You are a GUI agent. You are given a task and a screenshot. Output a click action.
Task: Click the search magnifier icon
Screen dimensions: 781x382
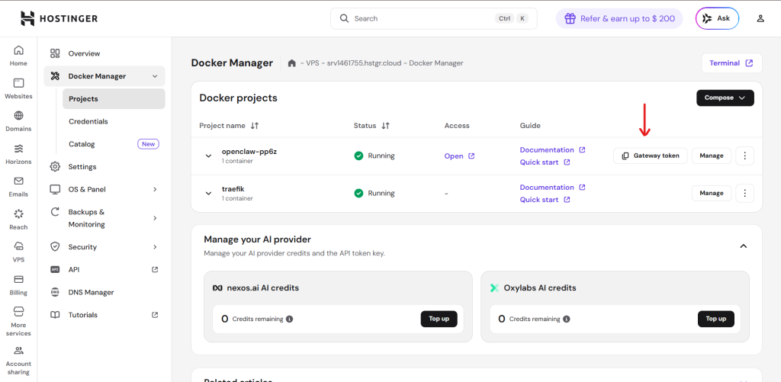click(344, 18)
